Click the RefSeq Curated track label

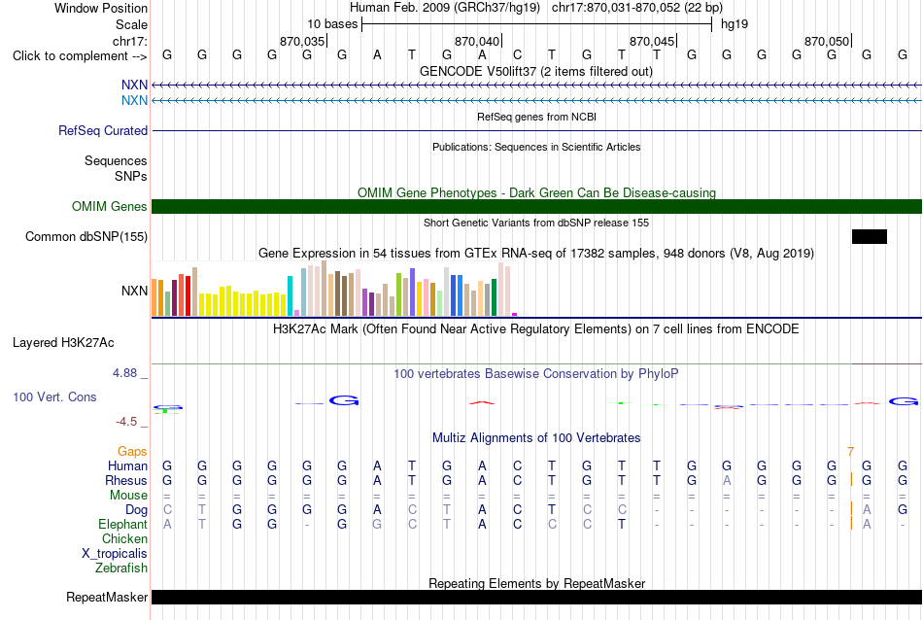pos(102,131)
